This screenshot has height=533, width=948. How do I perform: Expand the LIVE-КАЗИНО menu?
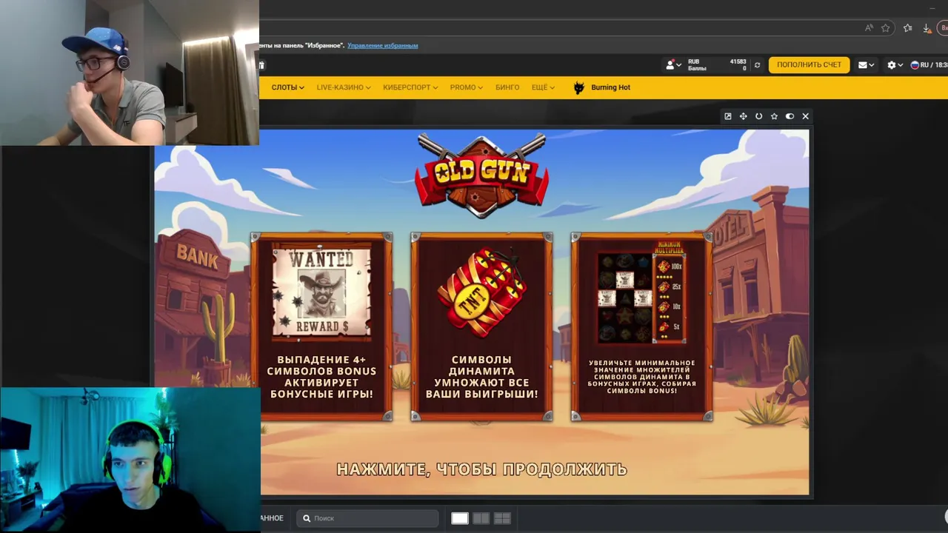[x=344, y=87]
